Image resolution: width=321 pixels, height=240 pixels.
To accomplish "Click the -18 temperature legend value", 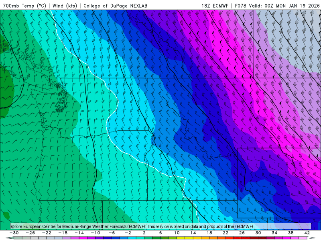I will pos(63,233).
